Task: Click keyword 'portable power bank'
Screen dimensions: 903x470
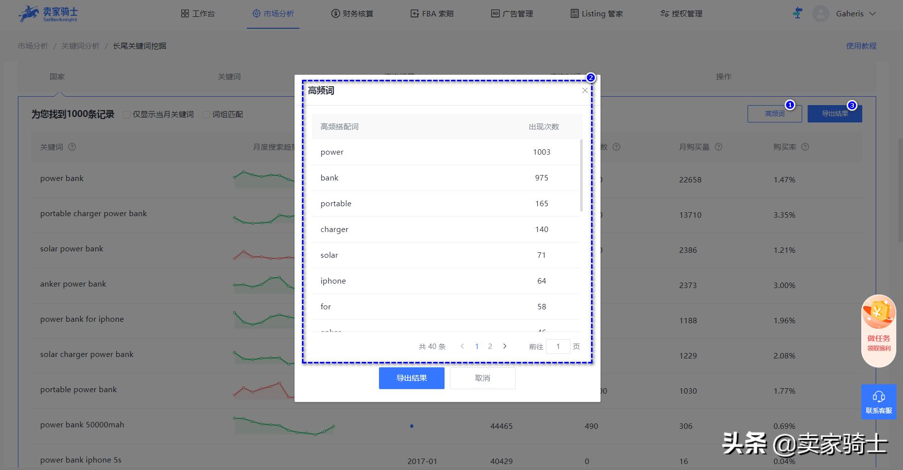Action: click(78, 389)
